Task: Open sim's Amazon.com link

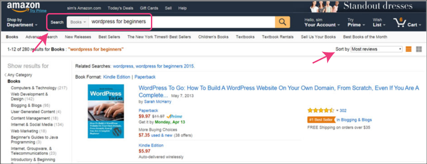Action: pos(84,8)
